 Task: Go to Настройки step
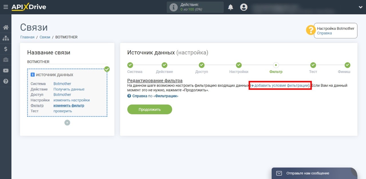(x=239, y=65)
